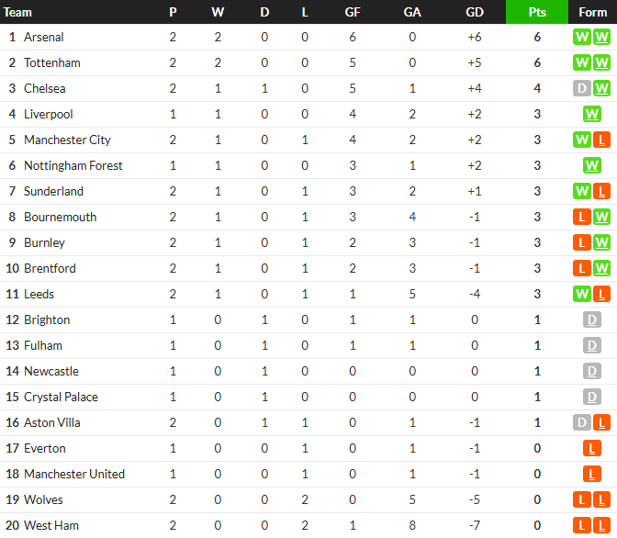Click Bournemouth's orange L form badge

[x=582, y=217]
